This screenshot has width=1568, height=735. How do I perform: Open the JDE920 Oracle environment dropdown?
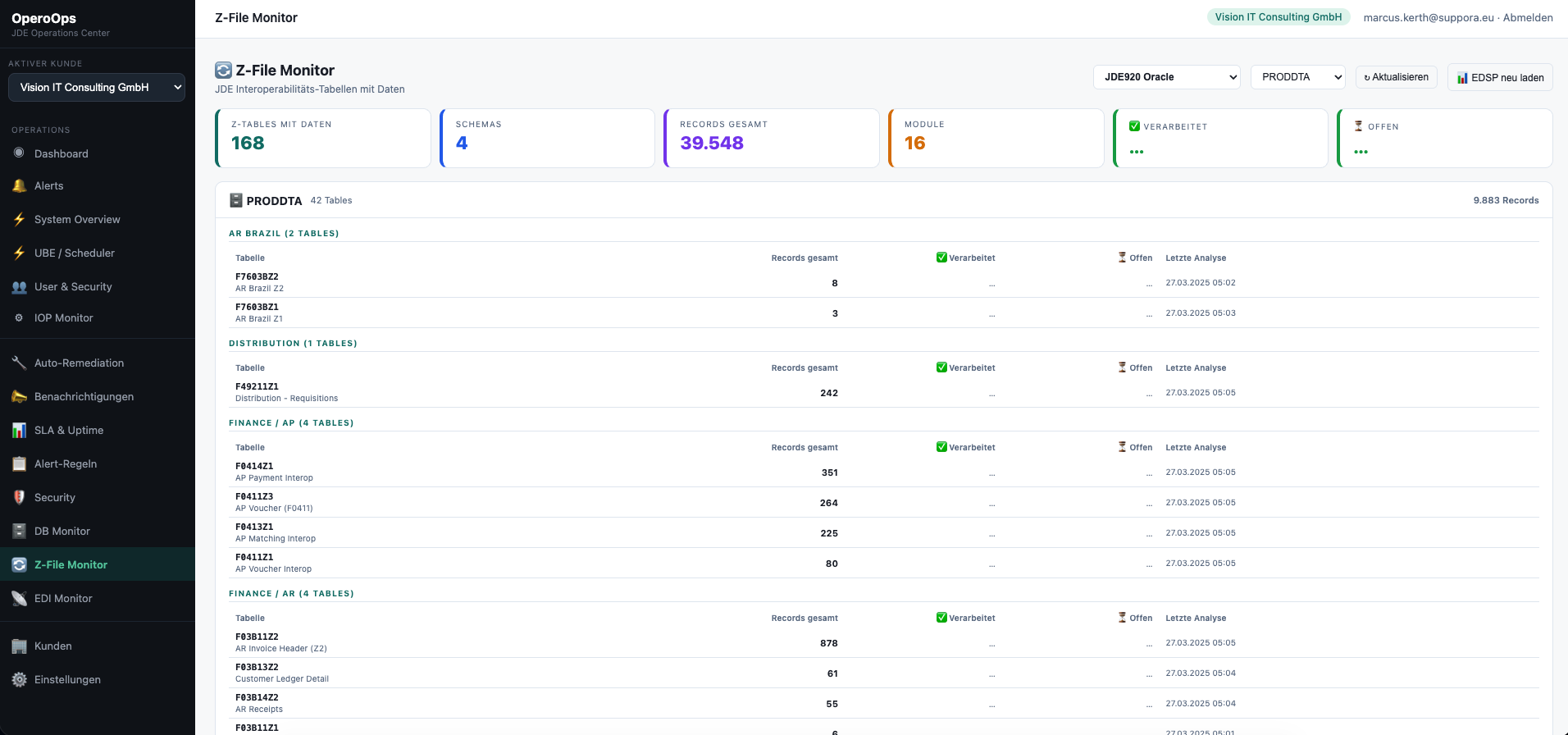(x=1167, y=77)
